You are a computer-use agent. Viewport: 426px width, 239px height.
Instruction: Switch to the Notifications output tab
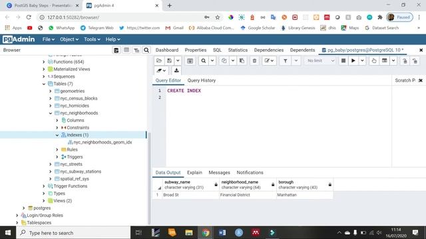click(x=250, y=173)
